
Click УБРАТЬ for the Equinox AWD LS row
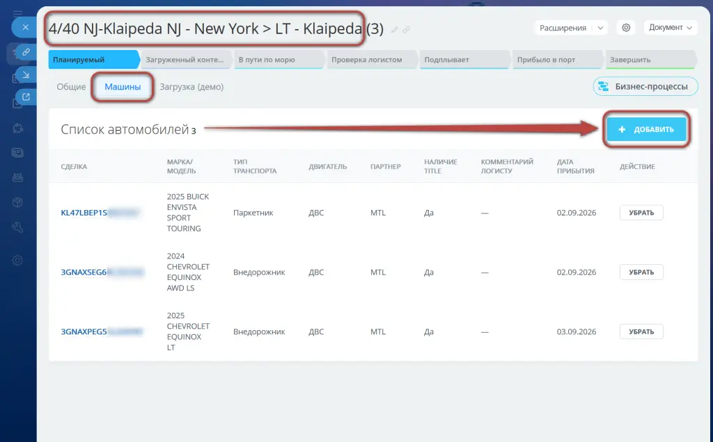(641, 272)
